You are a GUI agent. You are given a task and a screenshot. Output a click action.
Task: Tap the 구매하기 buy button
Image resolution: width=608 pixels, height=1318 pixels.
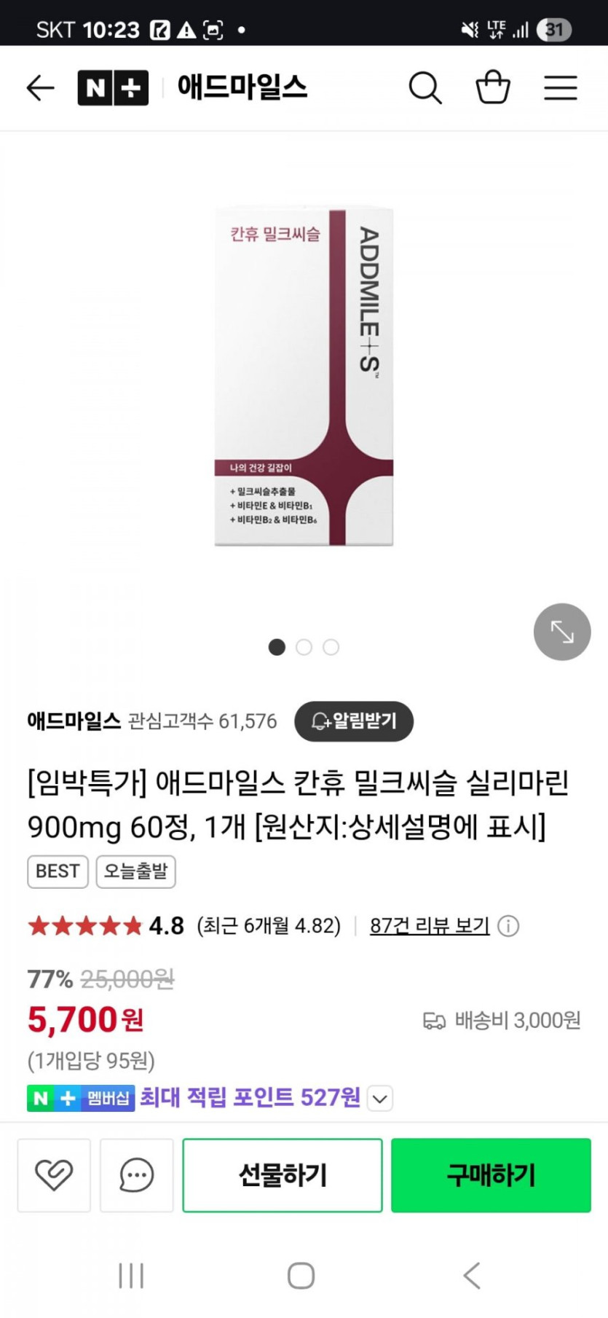point(491,1175)
